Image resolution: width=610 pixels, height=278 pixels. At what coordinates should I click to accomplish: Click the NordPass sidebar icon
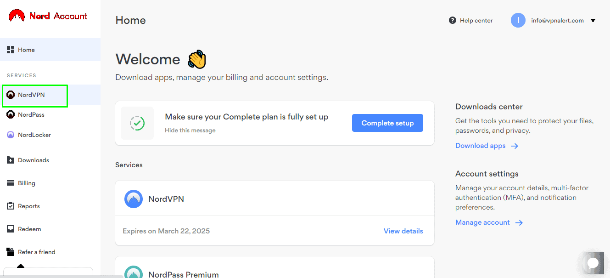pyautogui.click(x=11, y=115)
